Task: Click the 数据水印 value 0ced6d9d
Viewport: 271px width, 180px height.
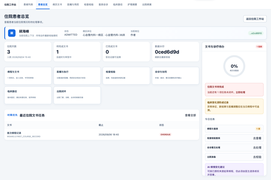Action: [x=167, y=52]
